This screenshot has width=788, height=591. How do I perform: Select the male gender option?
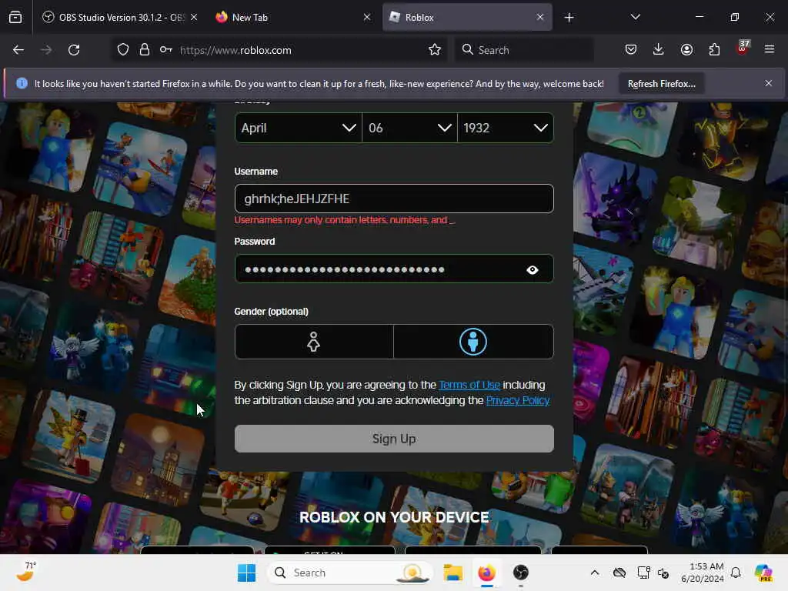click(x=473, y=342)
